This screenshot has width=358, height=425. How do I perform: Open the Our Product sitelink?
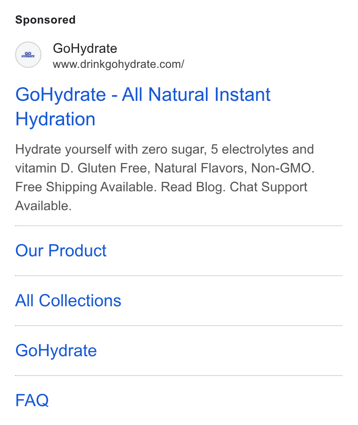click(61, 250)
